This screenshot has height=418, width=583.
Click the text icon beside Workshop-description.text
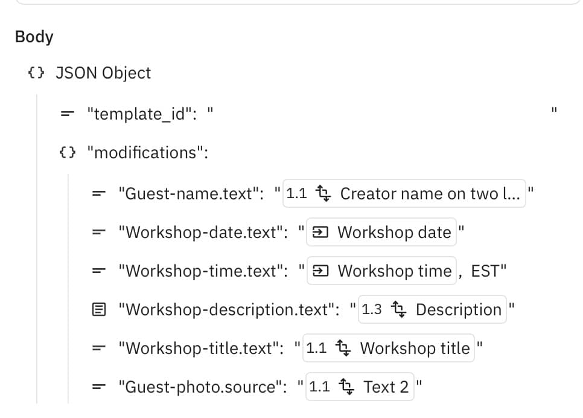tap(98, 310)
